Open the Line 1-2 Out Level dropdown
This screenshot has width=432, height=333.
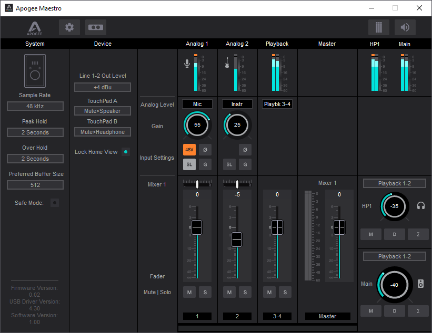(x=103, y=87)
